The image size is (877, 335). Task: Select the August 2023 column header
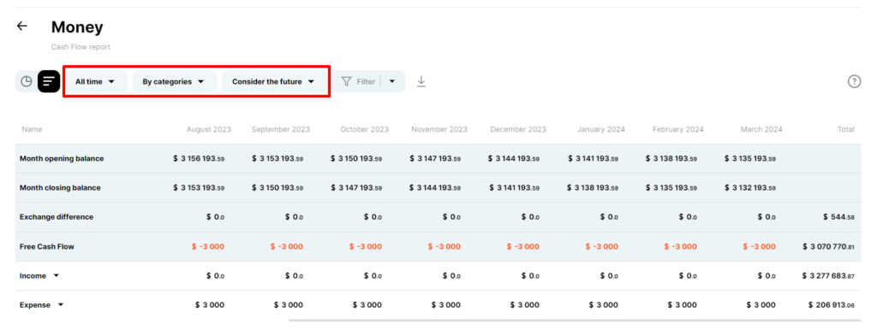(209, 129)
